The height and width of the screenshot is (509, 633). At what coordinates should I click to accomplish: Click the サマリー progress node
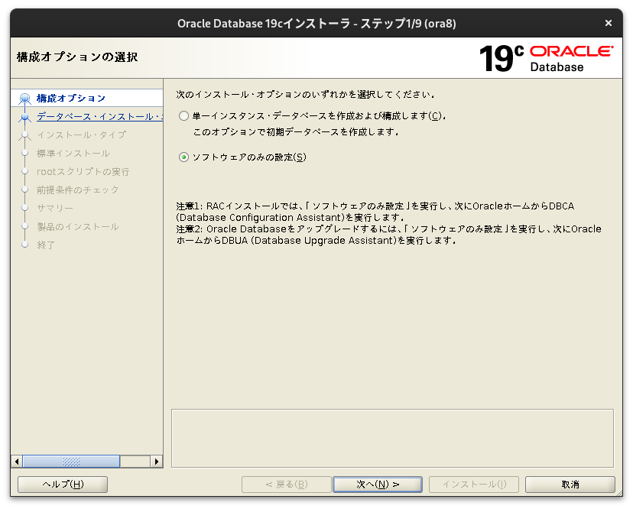click(26, 208)
